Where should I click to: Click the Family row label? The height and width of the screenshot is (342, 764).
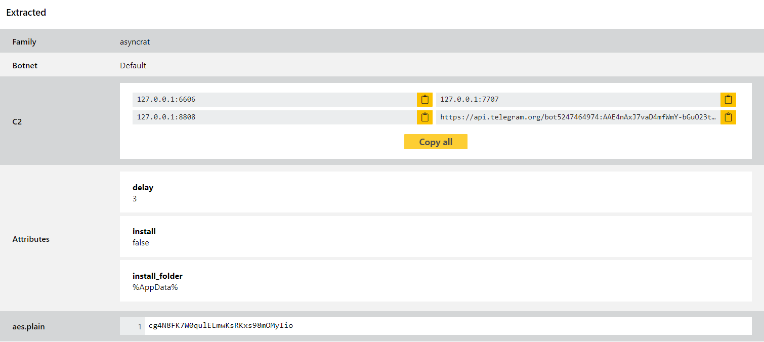coord(24,42)
